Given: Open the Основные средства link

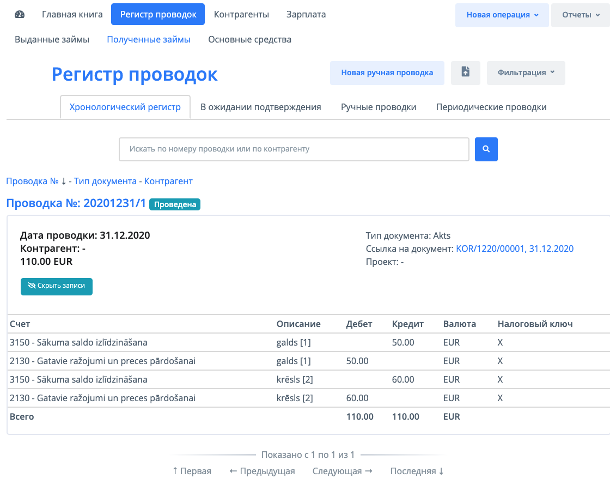Looking at the screenshot, I should click(x=249, y=39).
